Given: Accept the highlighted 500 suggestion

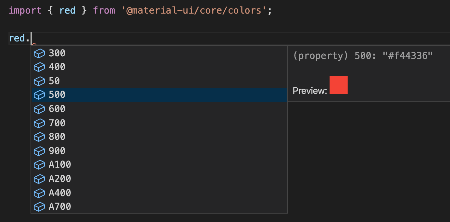Looking at the screenshot, I should 57,95.
